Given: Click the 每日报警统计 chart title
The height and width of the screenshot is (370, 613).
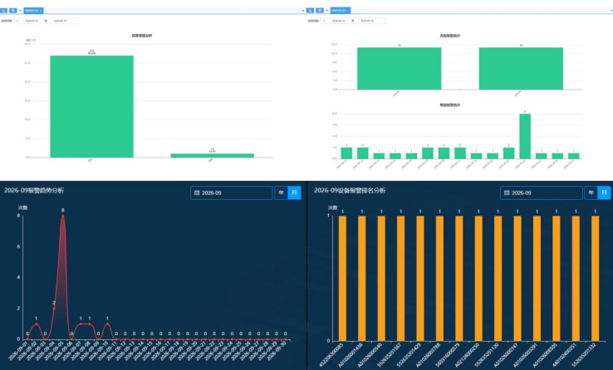Looking at the screenshot, I should tap(450, 105).
